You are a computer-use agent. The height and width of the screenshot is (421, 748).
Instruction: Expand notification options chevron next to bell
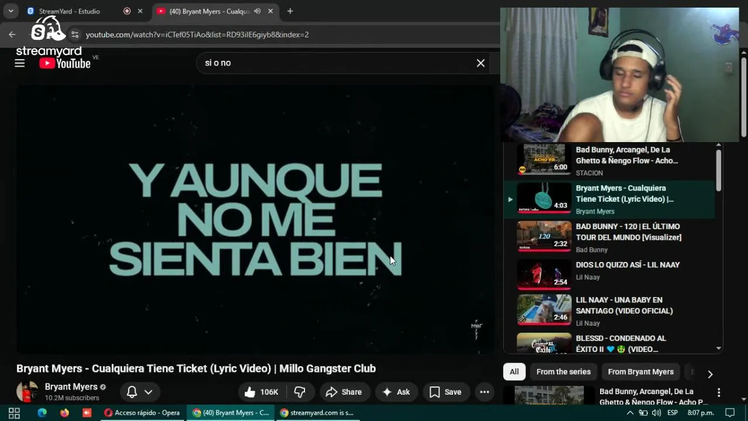point(148,392)
